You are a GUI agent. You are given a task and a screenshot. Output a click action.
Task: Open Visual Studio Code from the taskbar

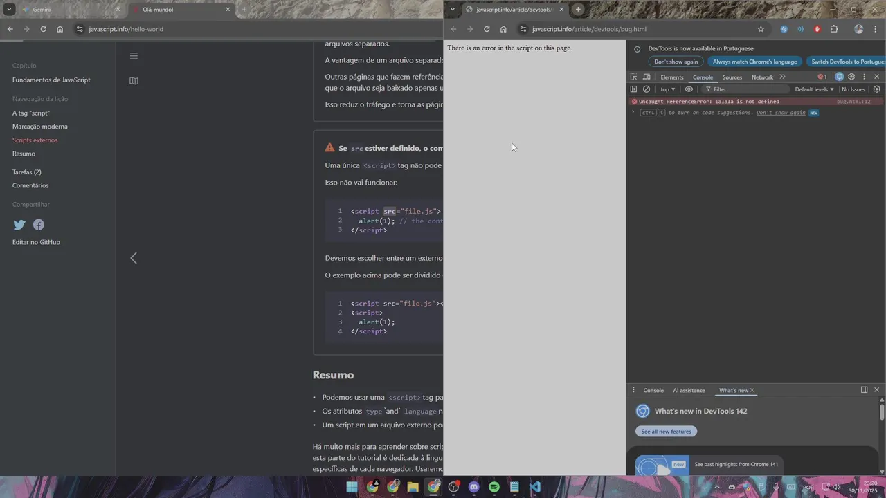pos(534,487)
